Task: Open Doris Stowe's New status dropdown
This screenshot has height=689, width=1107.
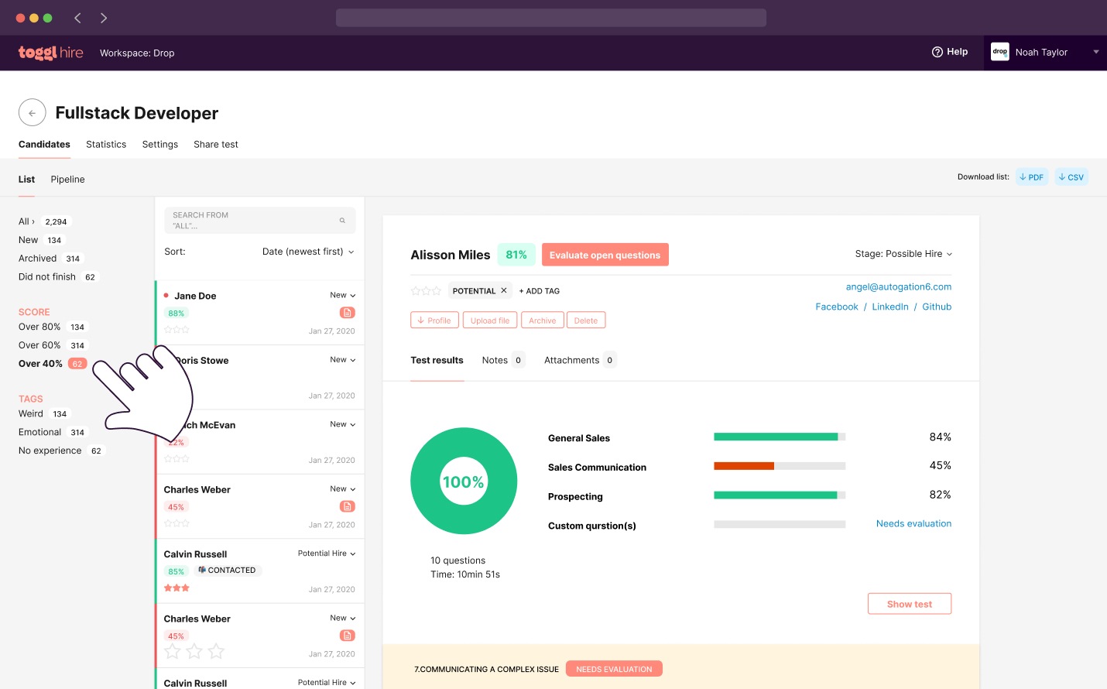Action: [x=343, y=360]
